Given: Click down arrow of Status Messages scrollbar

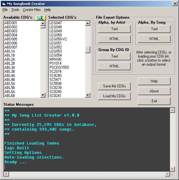Looking at the screenshot, I should pos(172,169).
